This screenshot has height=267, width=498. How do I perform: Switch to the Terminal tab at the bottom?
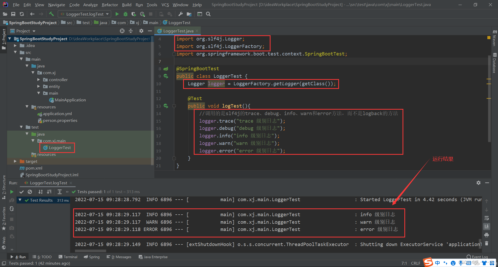pyautogui.click(x=68, y=257)
